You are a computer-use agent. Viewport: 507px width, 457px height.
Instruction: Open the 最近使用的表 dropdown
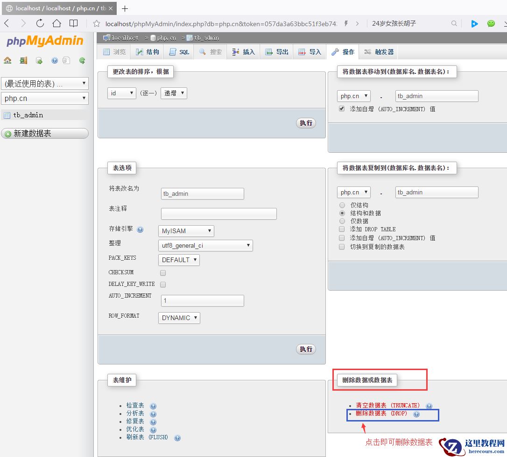click(45, 84)
